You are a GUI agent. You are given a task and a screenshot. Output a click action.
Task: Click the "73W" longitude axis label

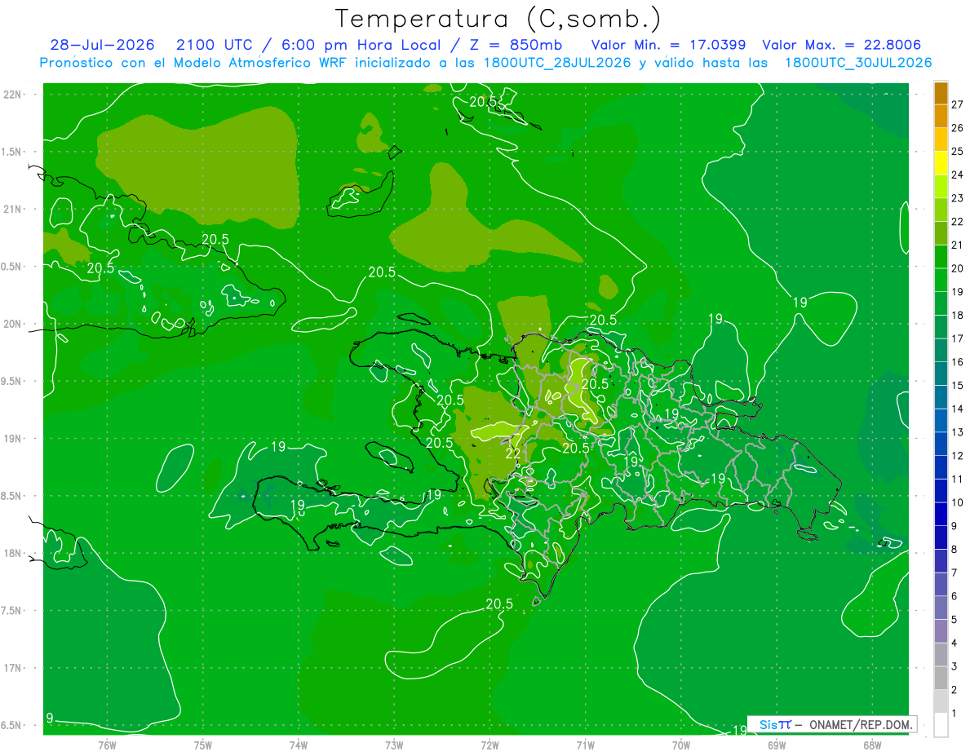click(x=394, y=745)
